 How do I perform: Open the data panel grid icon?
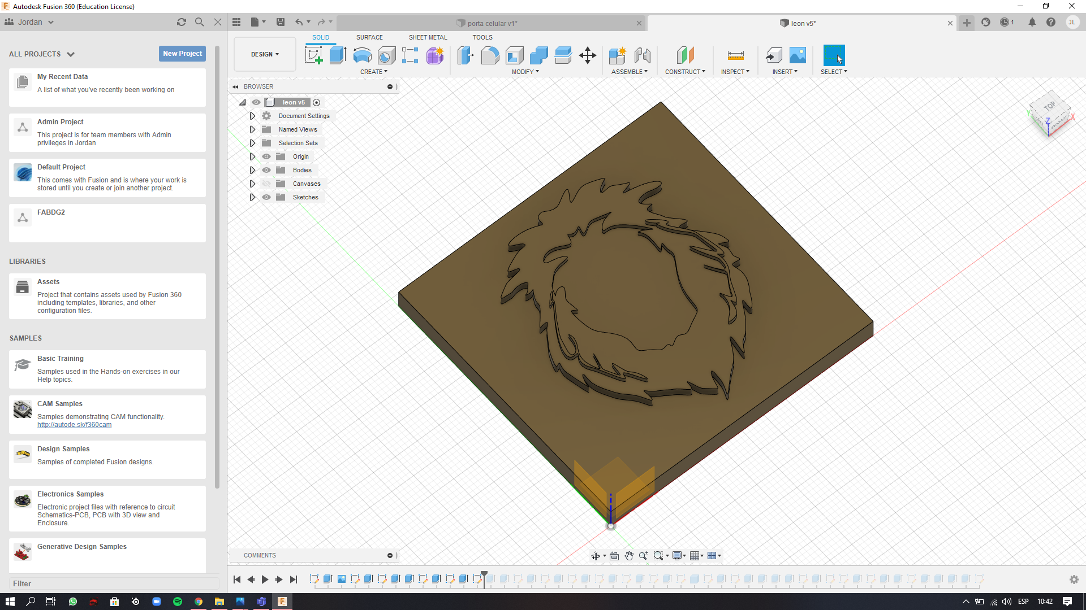[236, 22]
